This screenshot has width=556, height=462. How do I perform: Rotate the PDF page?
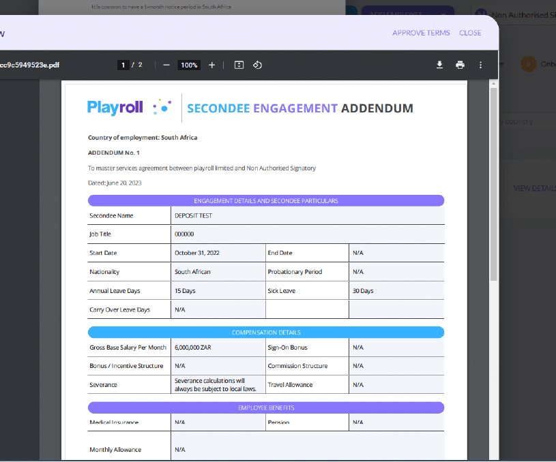coord(257,65)
